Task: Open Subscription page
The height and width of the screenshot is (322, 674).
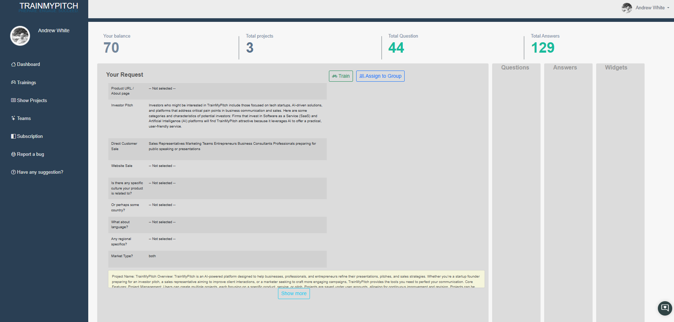Action: (30, 136)
